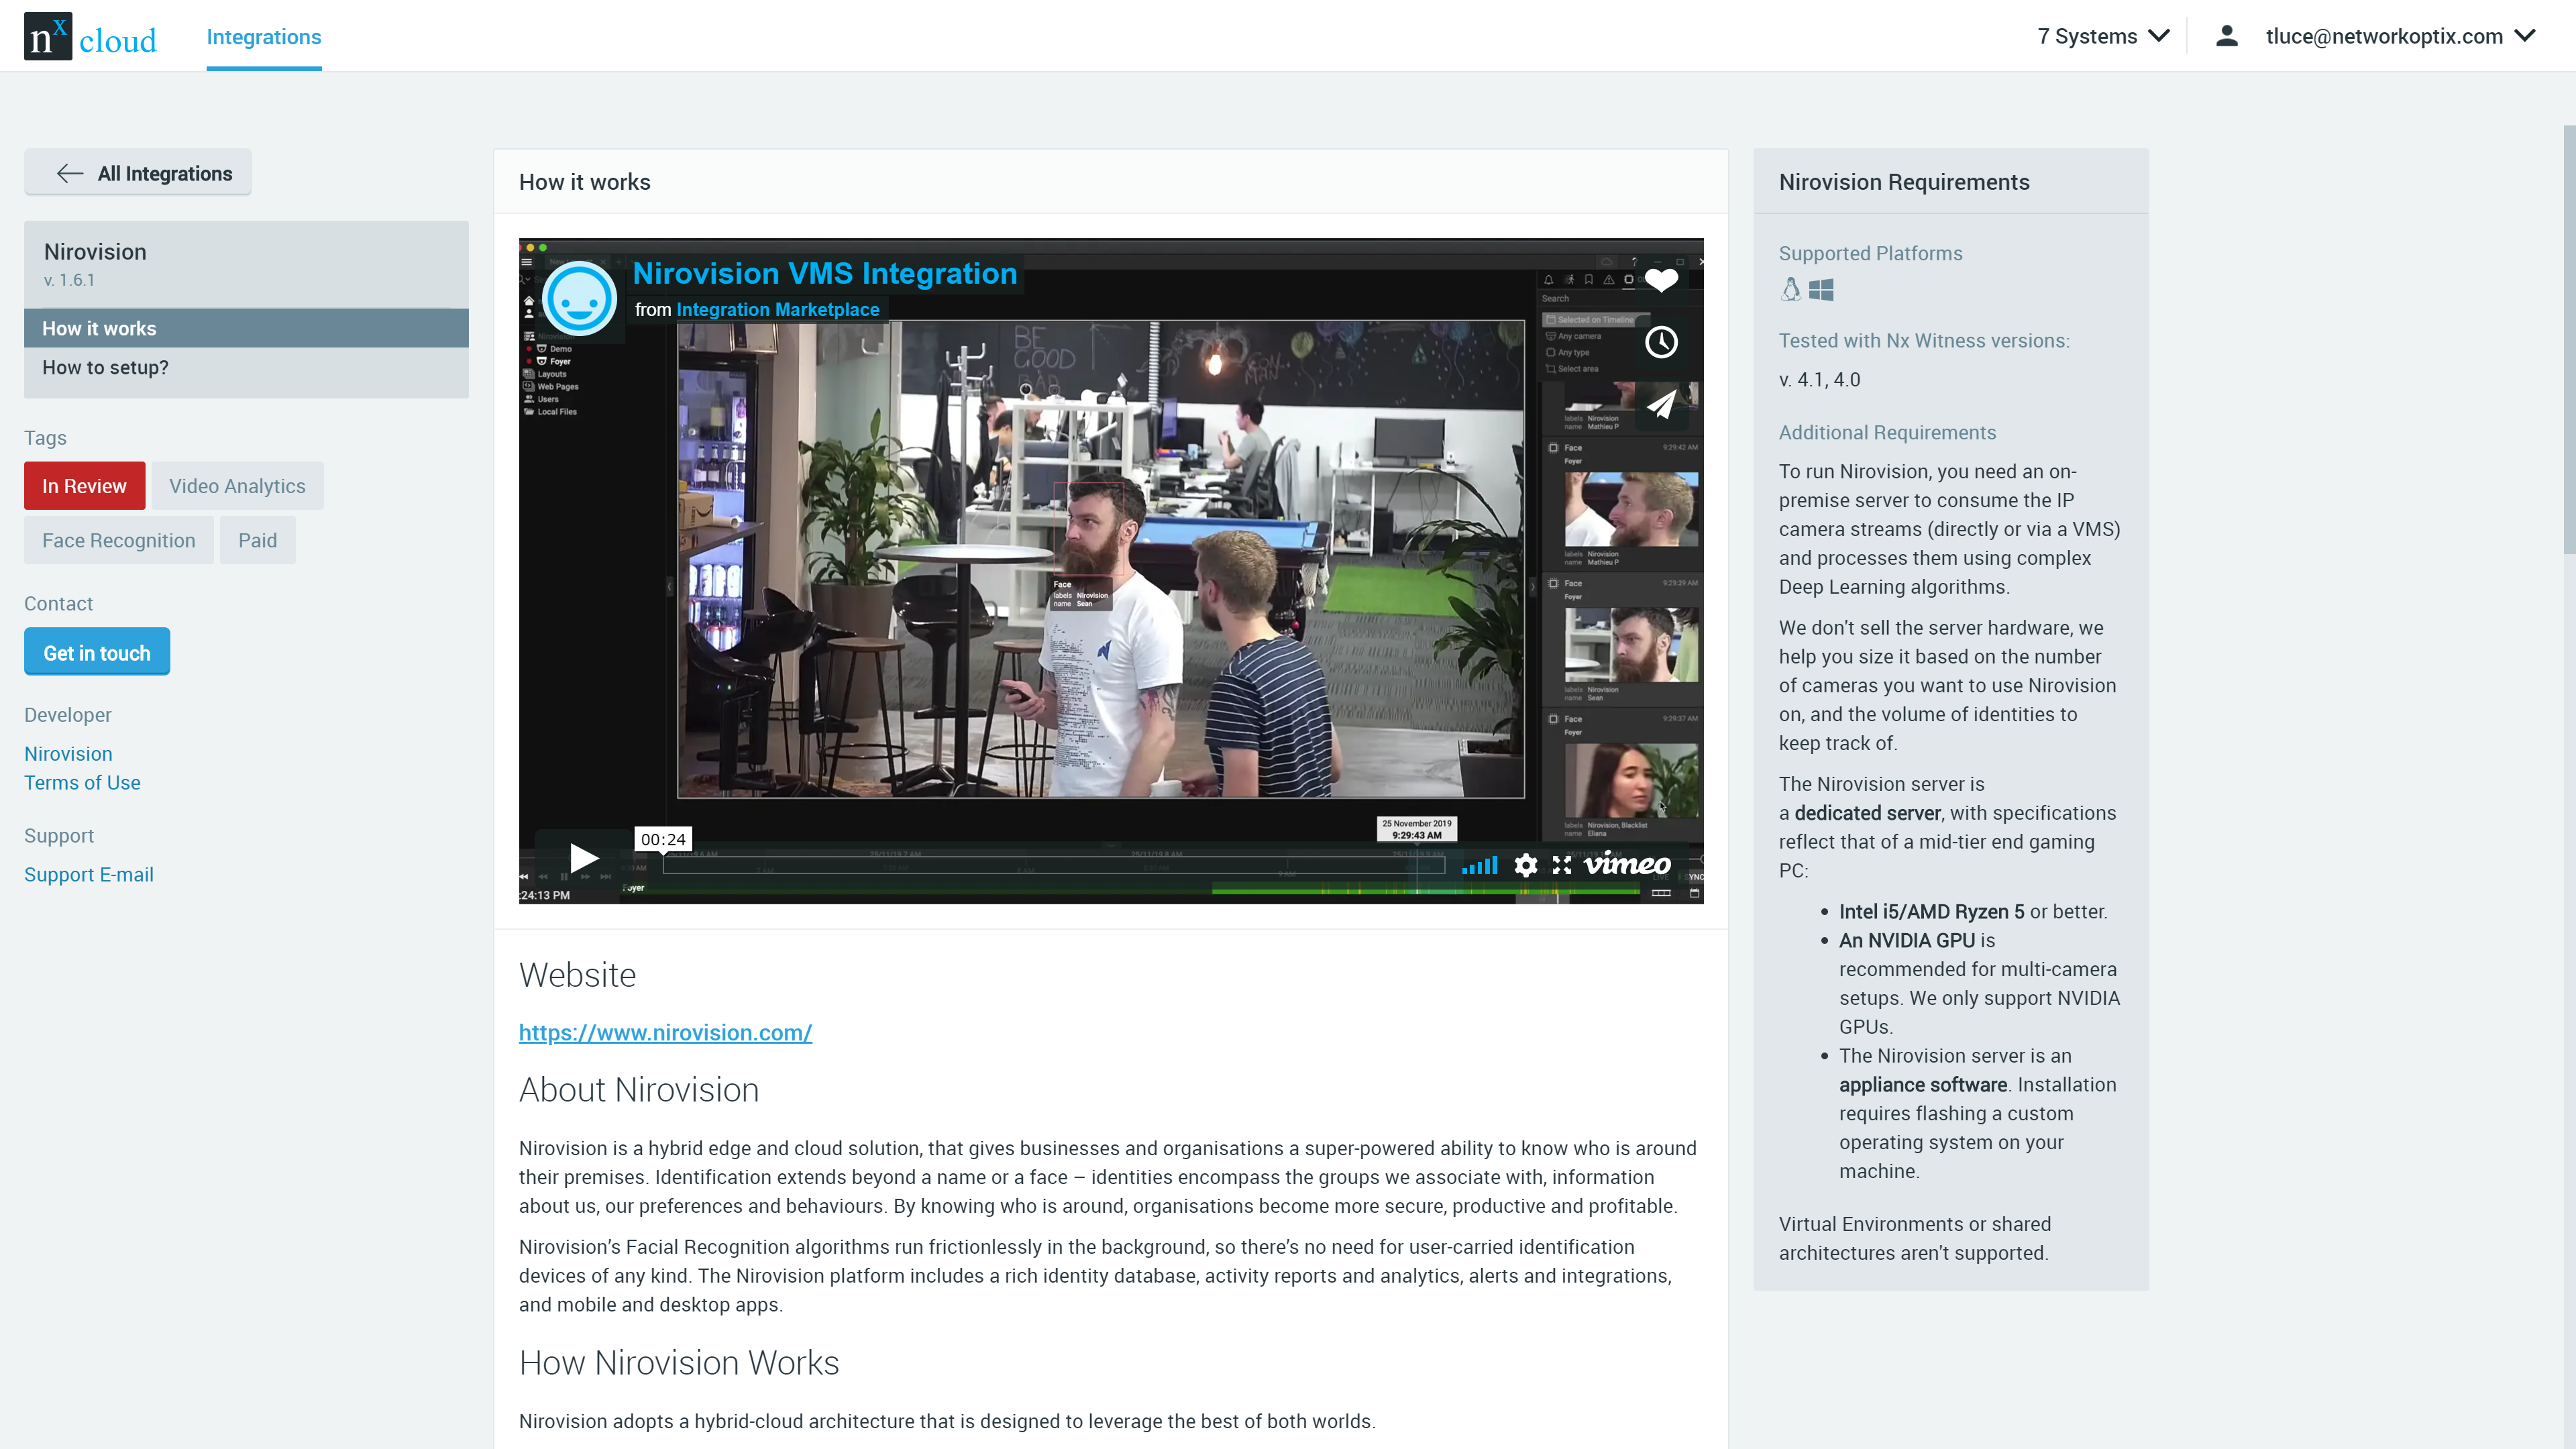Click the 'Website' heading
The width and height of the screenshot is (2576, 1449).
(x=577, y=975)
